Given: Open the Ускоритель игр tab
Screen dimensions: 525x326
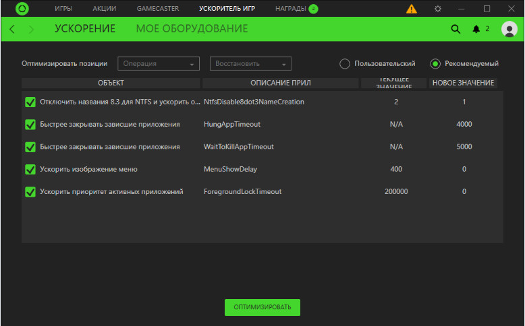Looking at the screenshot, I should pyautogui.click(x=227, y=9).
